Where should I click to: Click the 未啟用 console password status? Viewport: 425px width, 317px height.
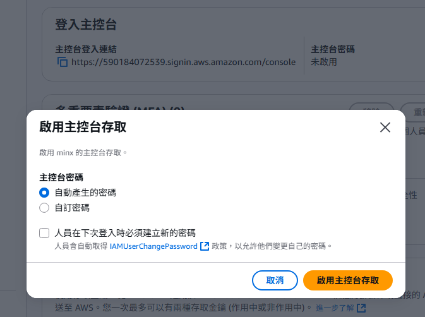[323, 62]
